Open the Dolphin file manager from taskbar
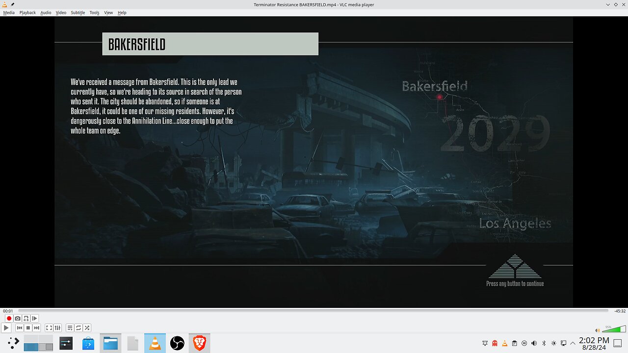Viewport: 628px width, 353px height. [x=110, y=343]
